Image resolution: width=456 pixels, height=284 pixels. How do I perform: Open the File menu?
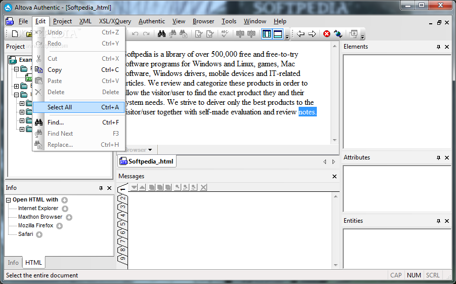(x=23, y=21)
